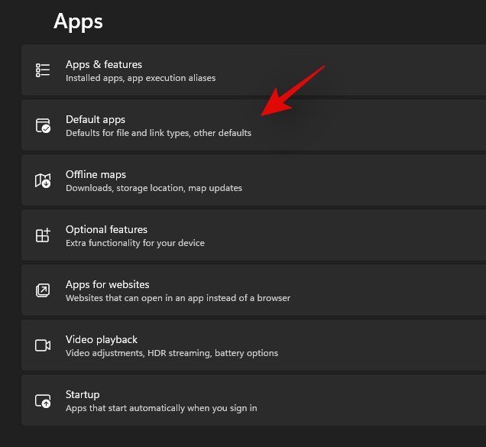Open the Default apps page

(x=96, y=120)
